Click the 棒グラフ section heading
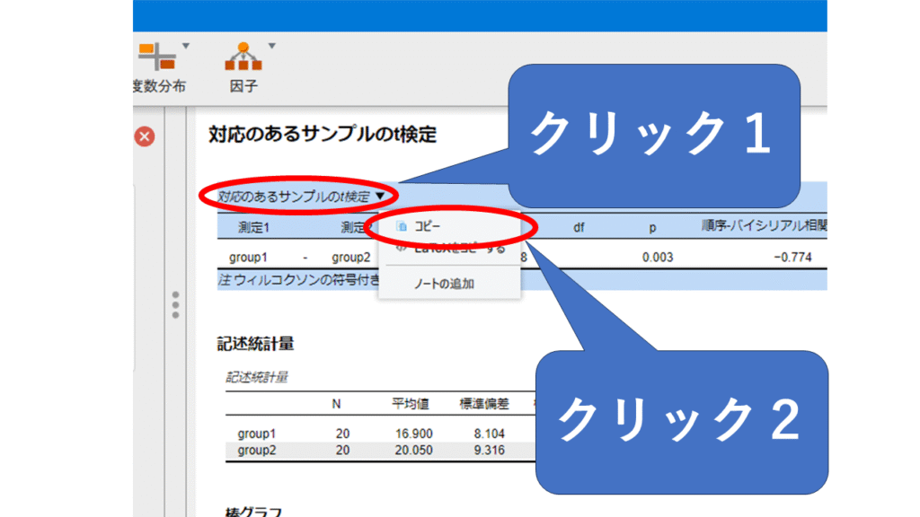This screenshot has width=920, height=517. (252, 511)
